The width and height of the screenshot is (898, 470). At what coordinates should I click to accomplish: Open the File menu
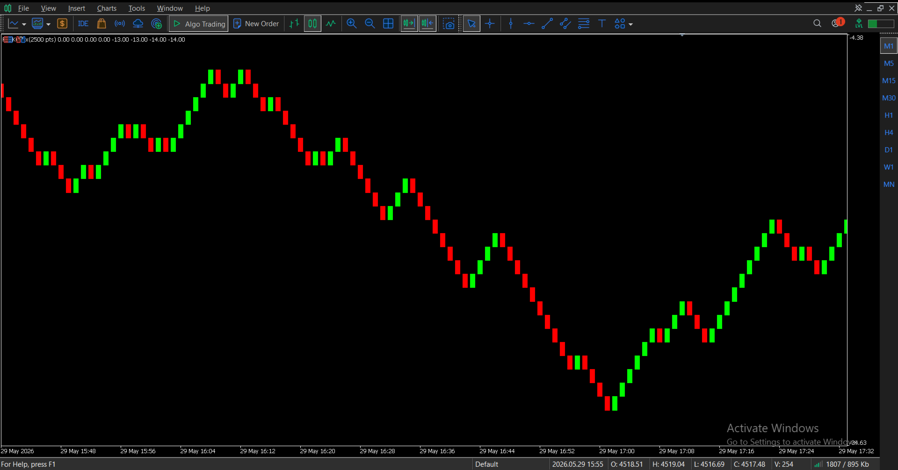pyautogui.click(x=23, y=8)
